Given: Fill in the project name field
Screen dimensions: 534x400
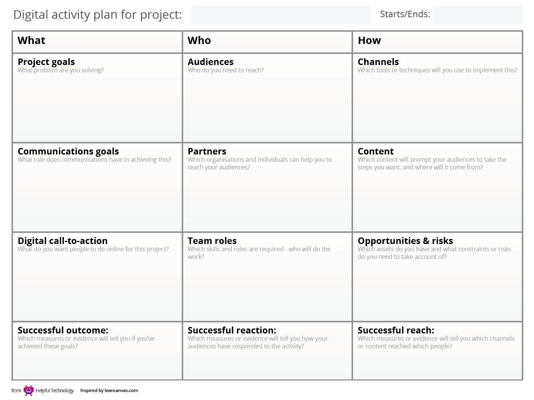Looking at the screenshot, I should click(x=281, y=15).
